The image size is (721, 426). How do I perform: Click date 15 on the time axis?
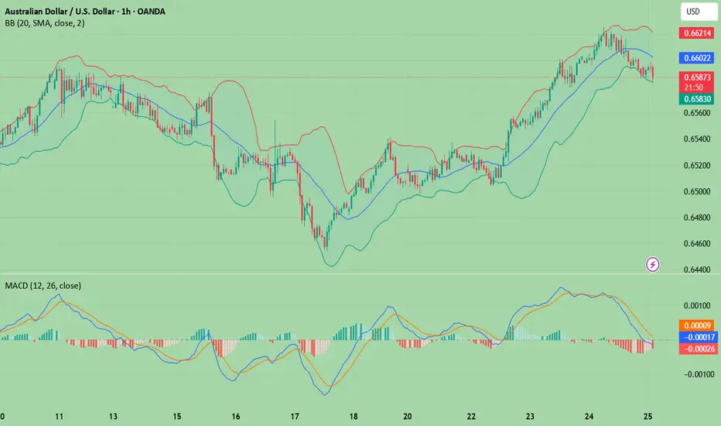[x=177, y=417]
